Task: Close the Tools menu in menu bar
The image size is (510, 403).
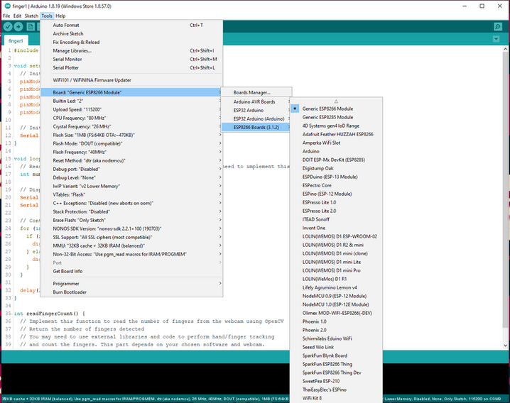Action: [x=47, y=16]
